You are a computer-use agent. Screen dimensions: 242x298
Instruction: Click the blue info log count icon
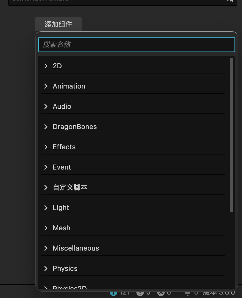tap(113, 293)
